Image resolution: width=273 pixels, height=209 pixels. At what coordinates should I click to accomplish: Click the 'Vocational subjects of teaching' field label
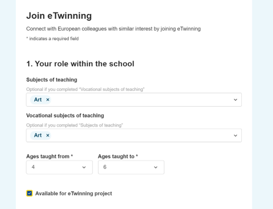(65, 116)
